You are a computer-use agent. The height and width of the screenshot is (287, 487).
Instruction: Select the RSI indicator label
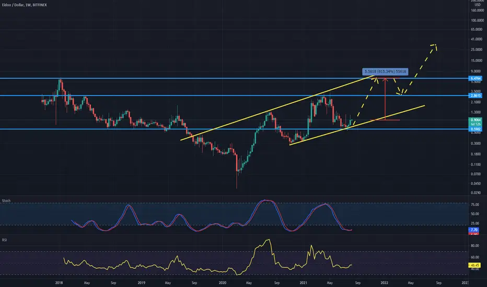(x=5, y=240)
